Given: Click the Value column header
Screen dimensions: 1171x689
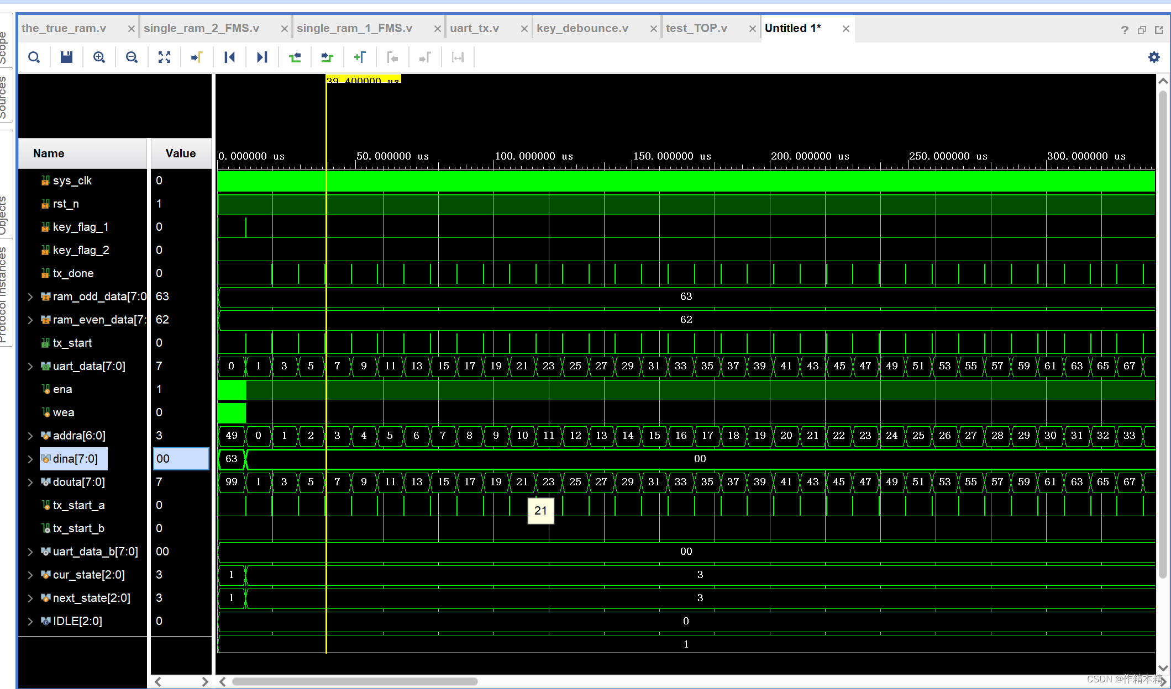Looking at the screenshot, I should [x=181, y=153].
